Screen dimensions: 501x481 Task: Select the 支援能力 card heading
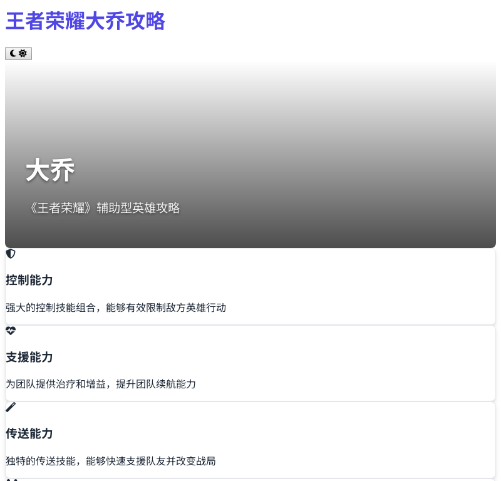(x=29, y=358)
